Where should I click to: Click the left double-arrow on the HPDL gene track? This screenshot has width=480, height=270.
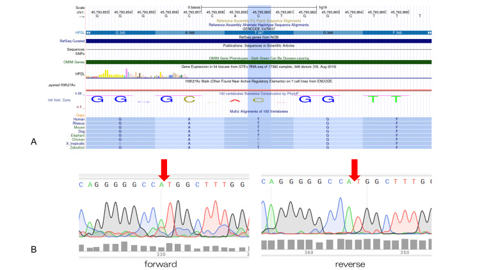(88, 33)
